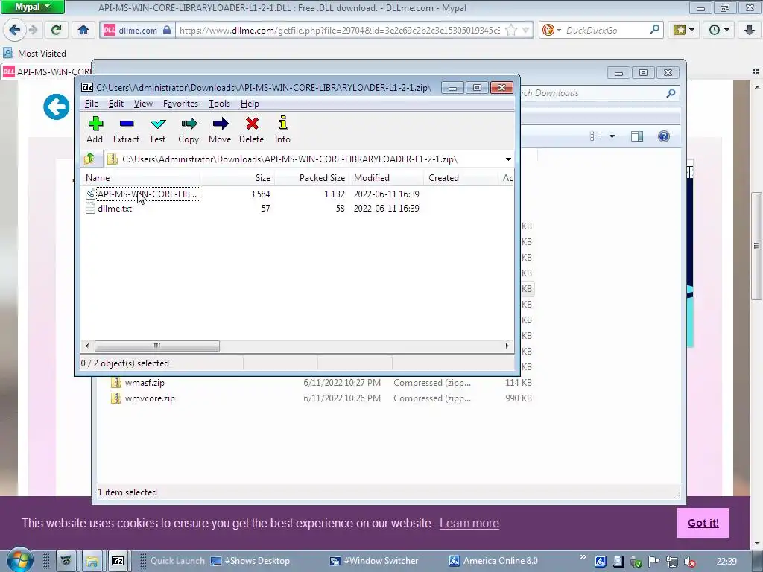Click the DuckDuckGo search field
Viewport: 763px width, 572px height.
click(x=606, y=30)
